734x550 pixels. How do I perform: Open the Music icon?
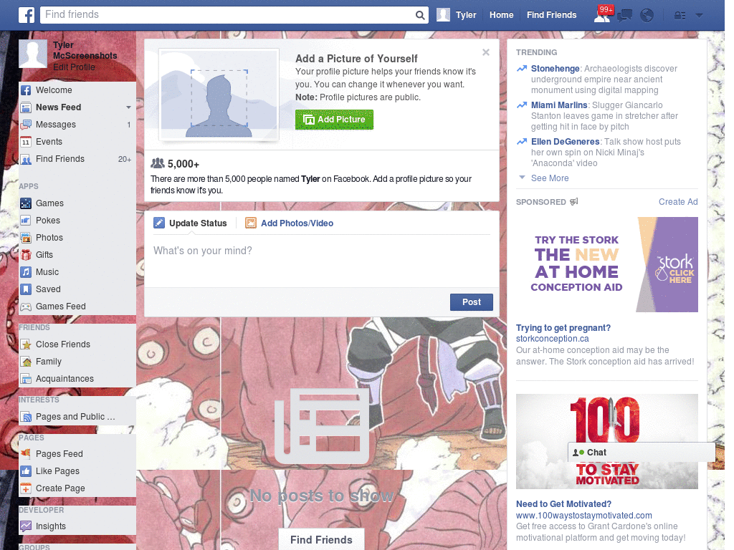coord(26,272)
